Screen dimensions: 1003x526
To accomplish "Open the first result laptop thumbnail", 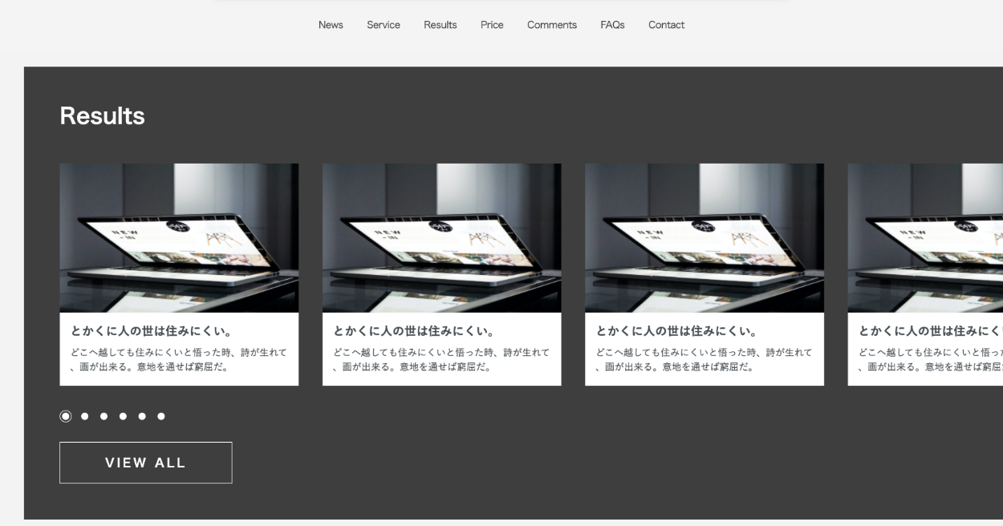I will coord(179,238).
